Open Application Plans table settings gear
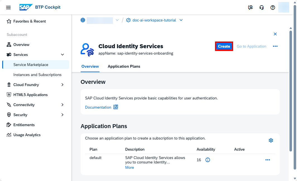 pyautogui.click(x=271, y=140)
